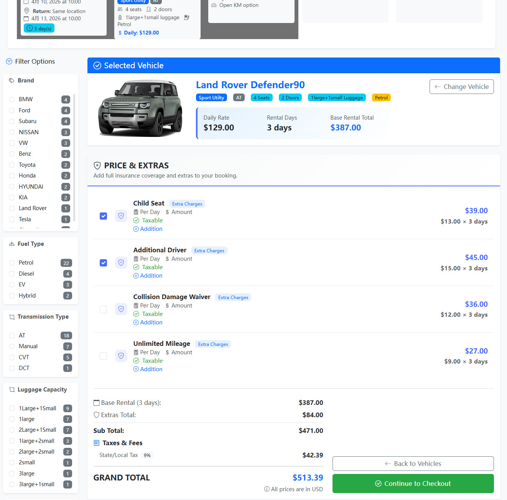Check the Tesla brand filter
507x500 pixels.
click(12, 219)
